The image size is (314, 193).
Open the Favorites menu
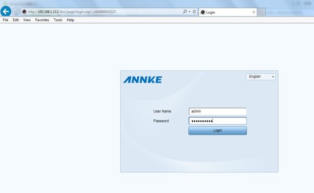click(x=42, y=20)
